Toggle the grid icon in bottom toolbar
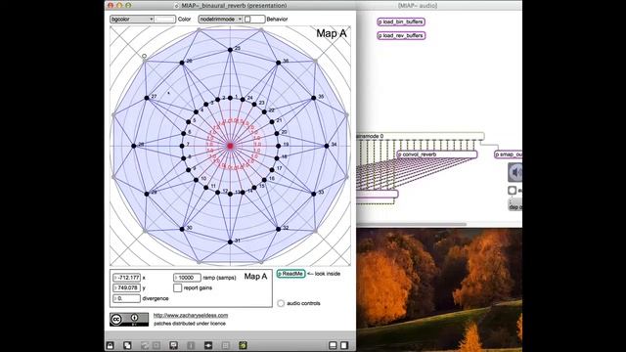Image resolution: width=626 pixels, height=352 pixels. click(x=225, y=345)
